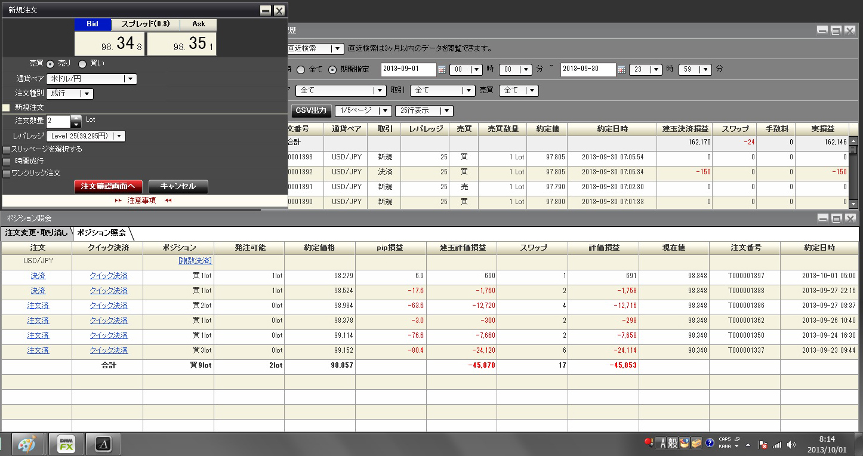Click the IME input mode 'A' indicator
The image size is (863, 456).
(x=661, y=443)
